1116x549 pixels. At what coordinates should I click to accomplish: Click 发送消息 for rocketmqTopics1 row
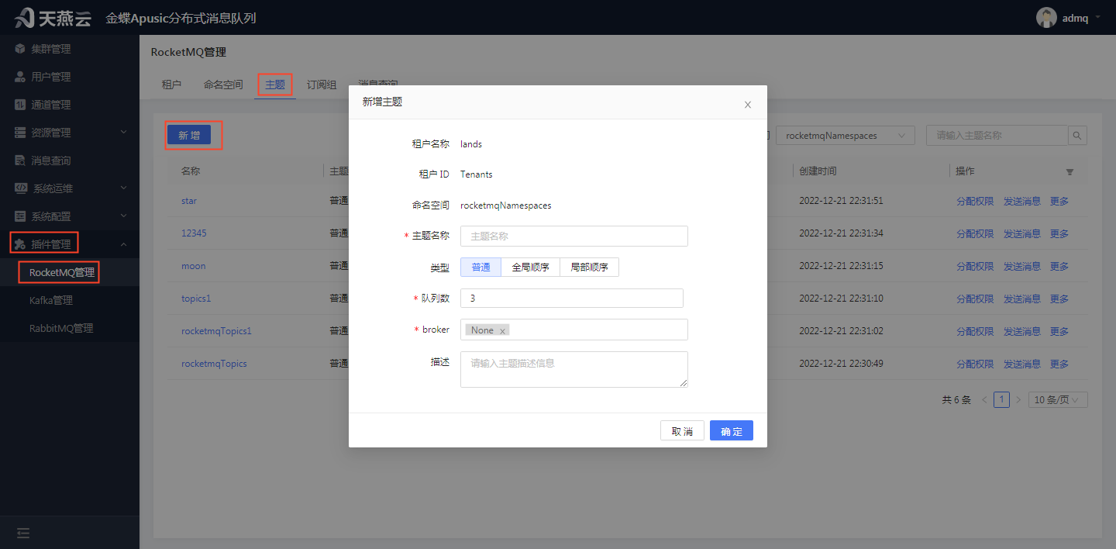[1022, 331]
